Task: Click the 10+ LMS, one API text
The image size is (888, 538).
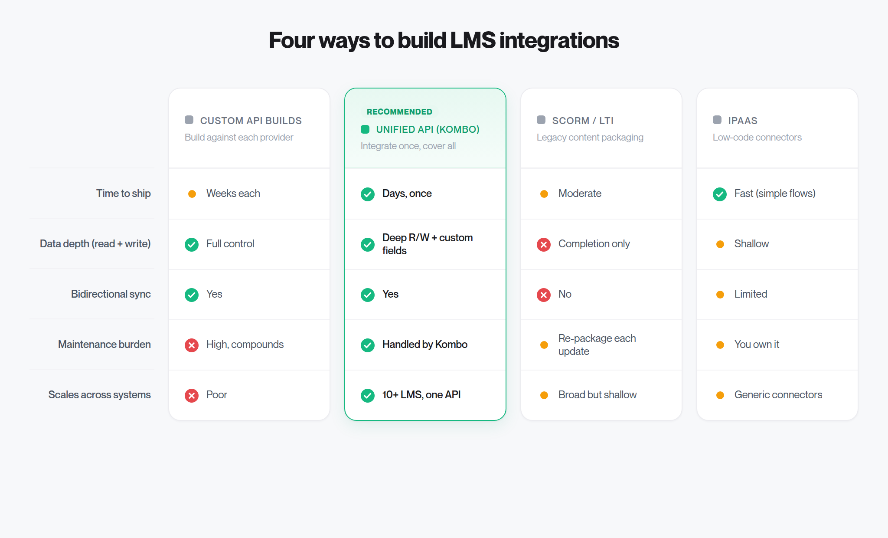Action: pos(421,395)
